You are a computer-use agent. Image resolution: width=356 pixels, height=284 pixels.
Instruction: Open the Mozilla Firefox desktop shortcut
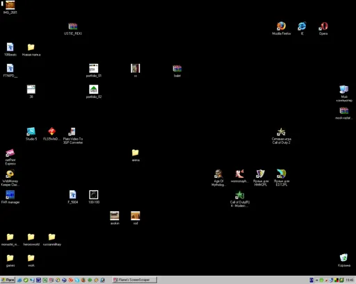(281, 26)
